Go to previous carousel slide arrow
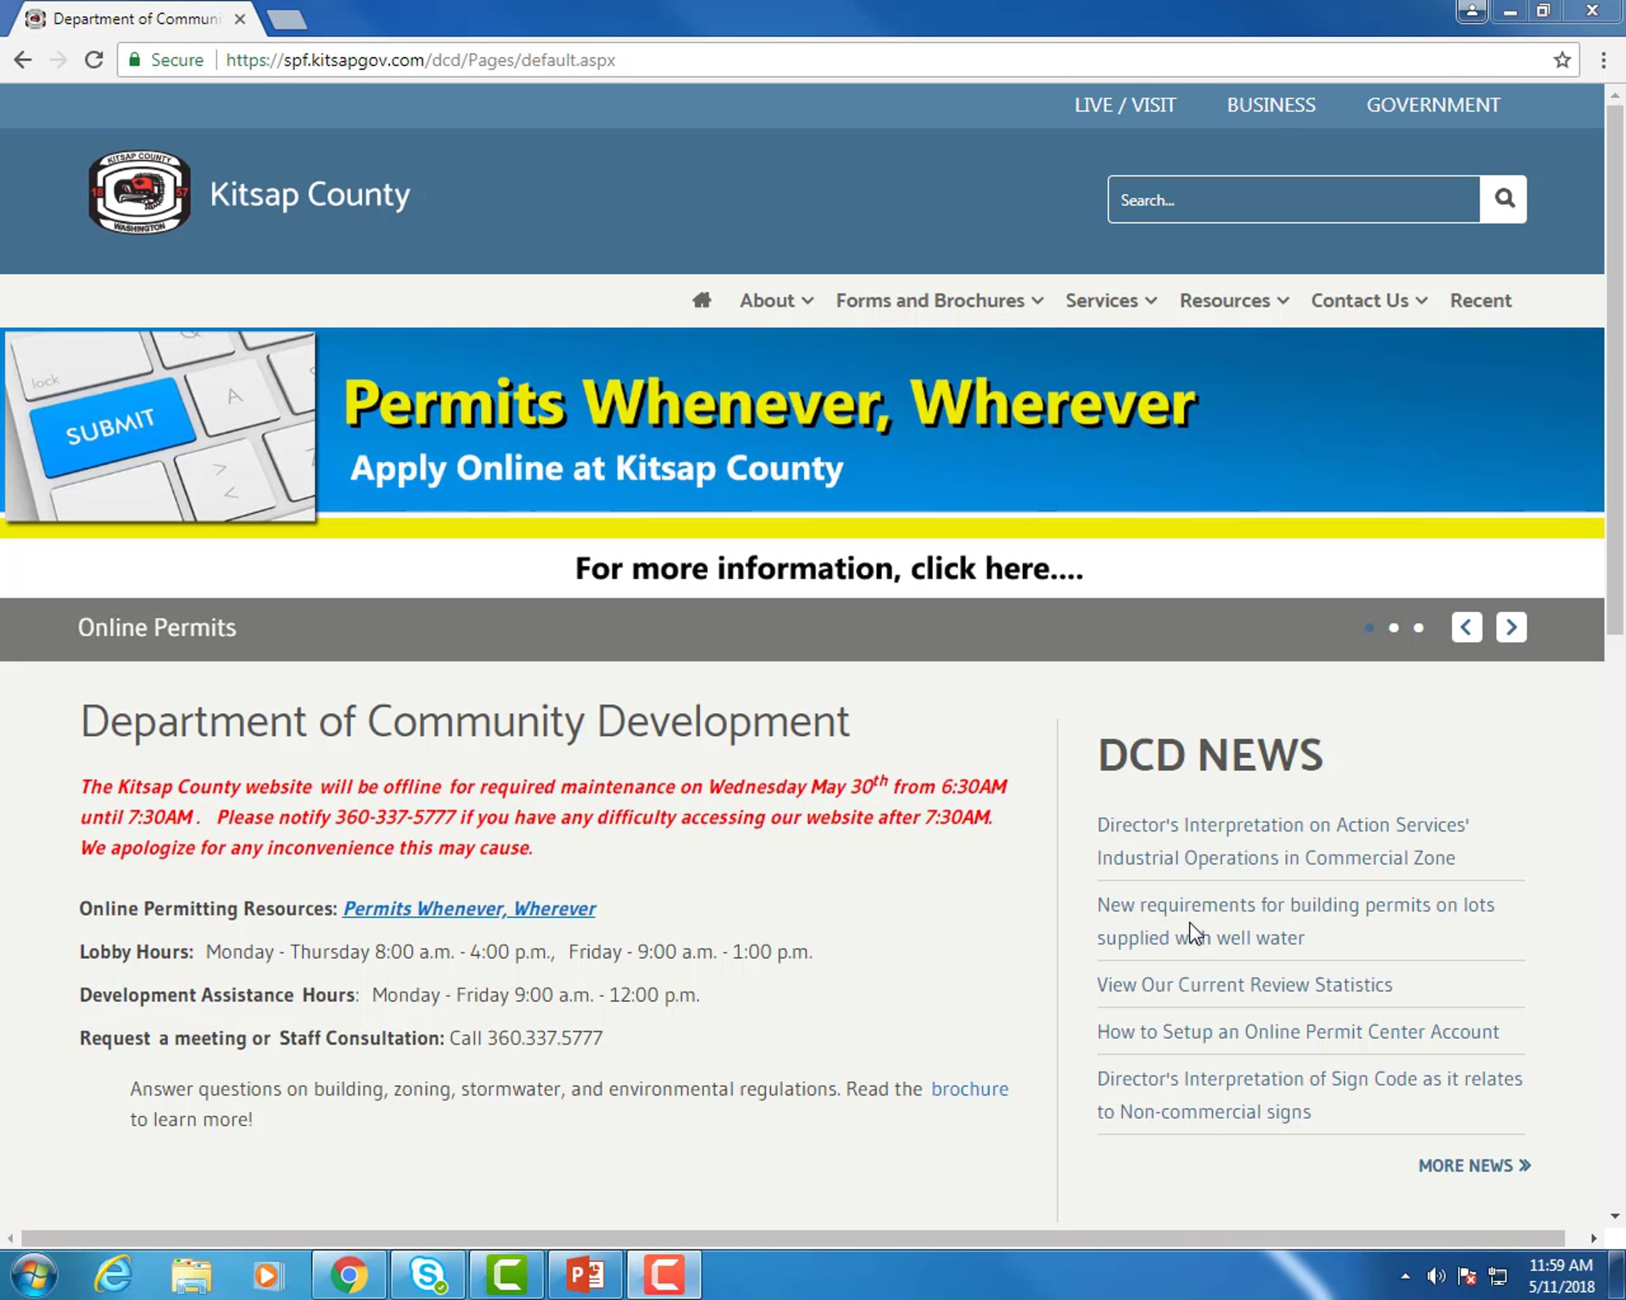Viewport: 1626px width, 1300px height. (x=1466, y=627)
